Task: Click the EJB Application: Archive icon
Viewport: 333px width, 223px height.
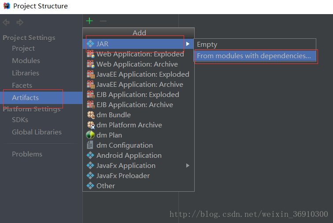Action: [x=91, y=105]
